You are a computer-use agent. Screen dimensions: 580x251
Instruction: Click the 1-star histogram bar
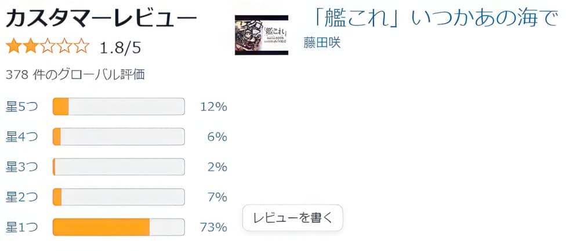[x=118, y=227]
